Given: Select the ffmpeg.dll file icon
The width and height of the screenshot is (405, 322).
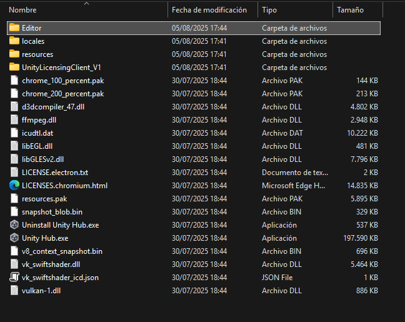Looking at the screenshot, I should click(x=14, y=120).
